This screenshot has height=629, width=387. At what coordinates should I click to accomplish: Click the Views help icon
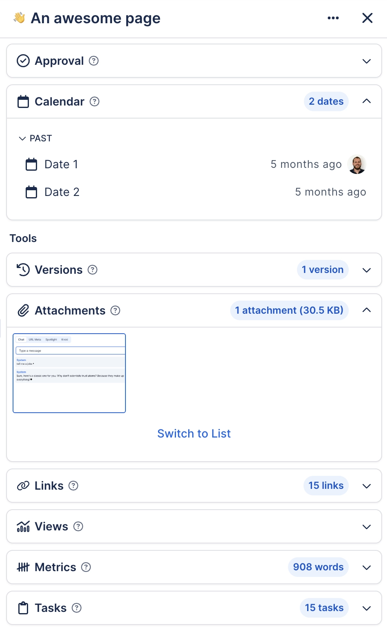[78, 526]
